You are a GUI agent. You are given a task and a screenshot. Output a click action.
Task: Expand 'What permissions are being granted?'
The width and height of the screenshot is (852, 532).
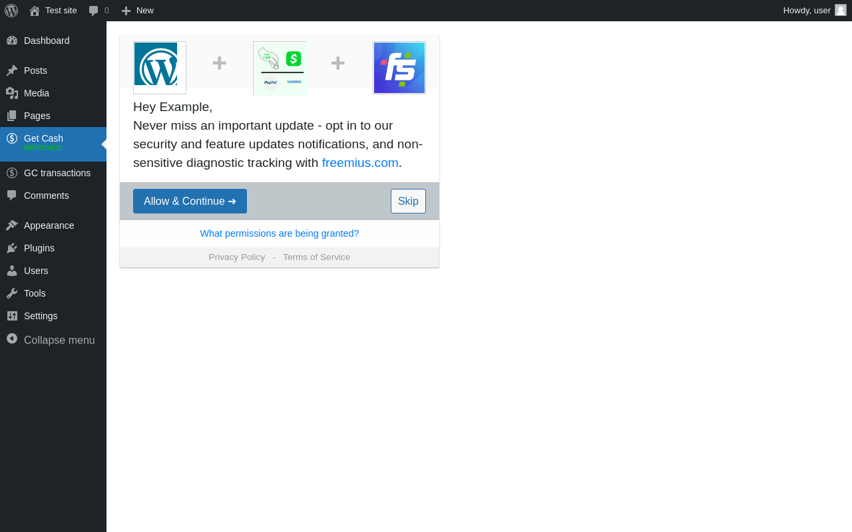[x=280, y=233]
